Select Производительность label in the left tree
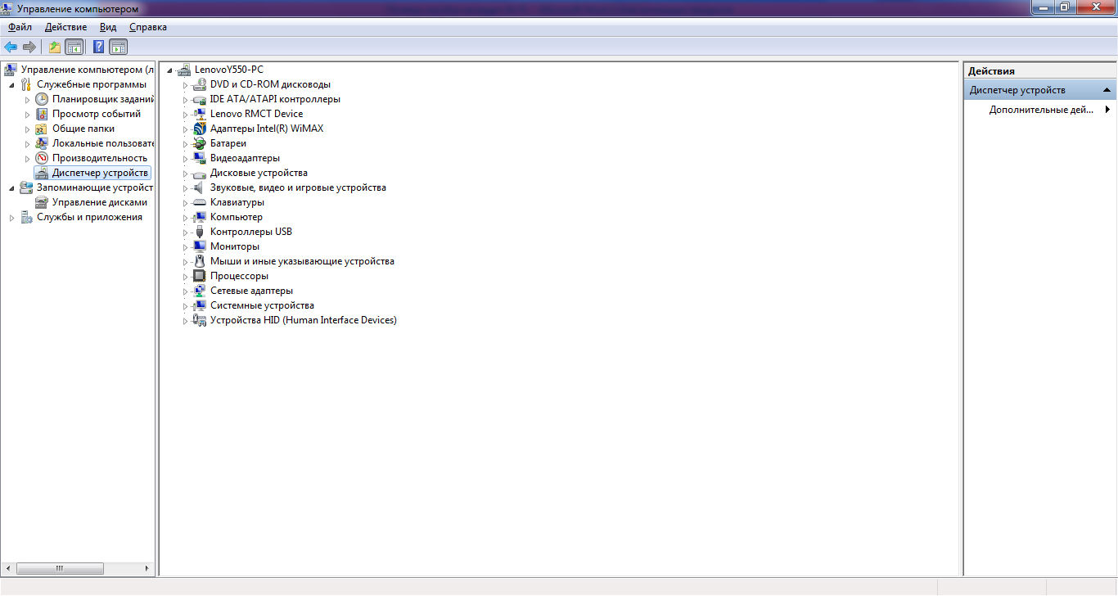Screen dimensions: 1118x596 coord(100,158)
